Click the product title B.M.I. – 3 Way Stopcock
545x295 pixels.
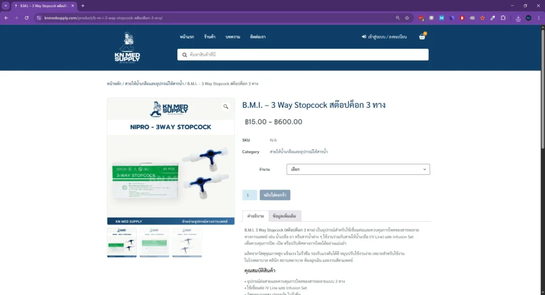coord(313,105)
